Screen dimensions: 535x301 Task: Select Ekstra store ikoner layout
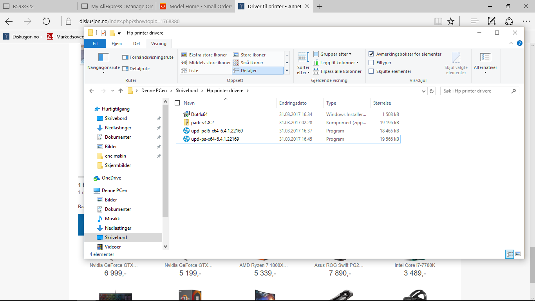[x=204, y=55]
